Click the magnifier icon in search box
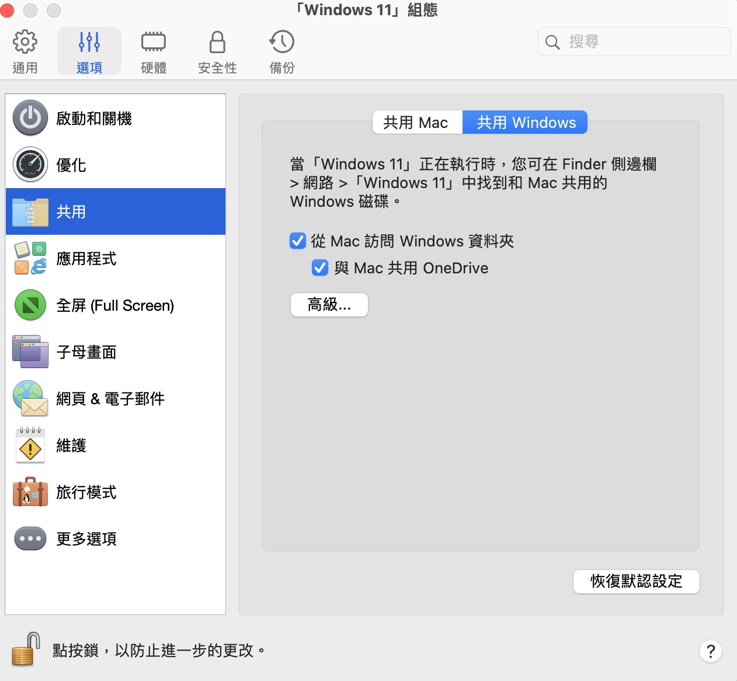Image resolution: width=737 pixels, height=681 pixels. click(x=552, y=42)
